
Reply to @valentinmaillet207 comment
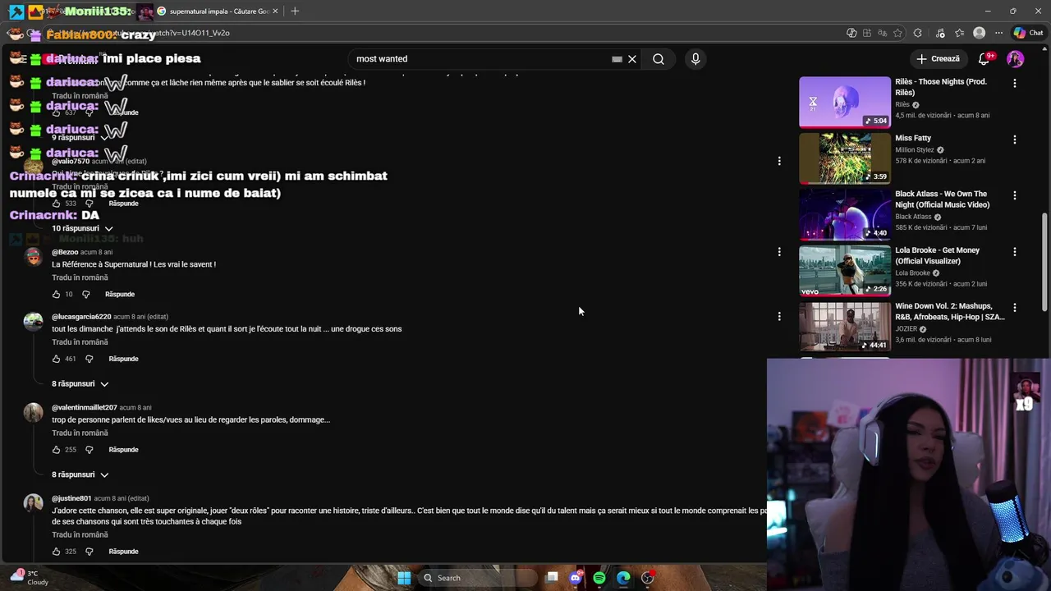(x=123, y=450)
